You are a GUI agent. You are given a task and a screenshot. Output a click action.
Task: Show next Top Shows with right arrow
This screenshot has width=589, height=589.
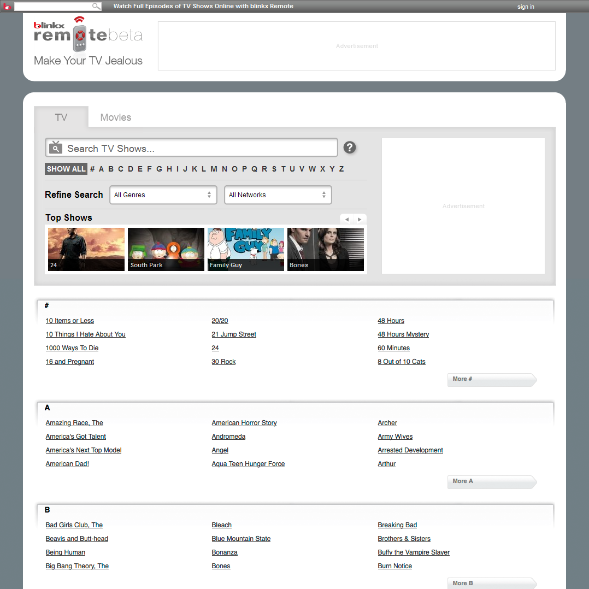coord(360,220)
